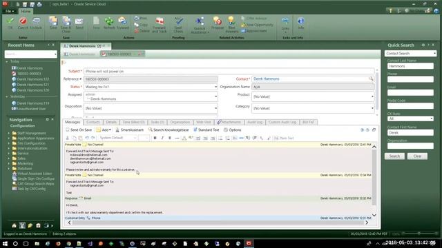Switch to the Contacts tab

(x=93, y=122)
